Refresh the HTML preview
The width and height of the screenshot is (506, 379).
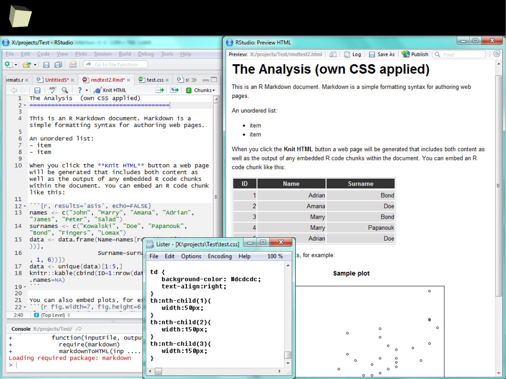click(x=497, y=54)
